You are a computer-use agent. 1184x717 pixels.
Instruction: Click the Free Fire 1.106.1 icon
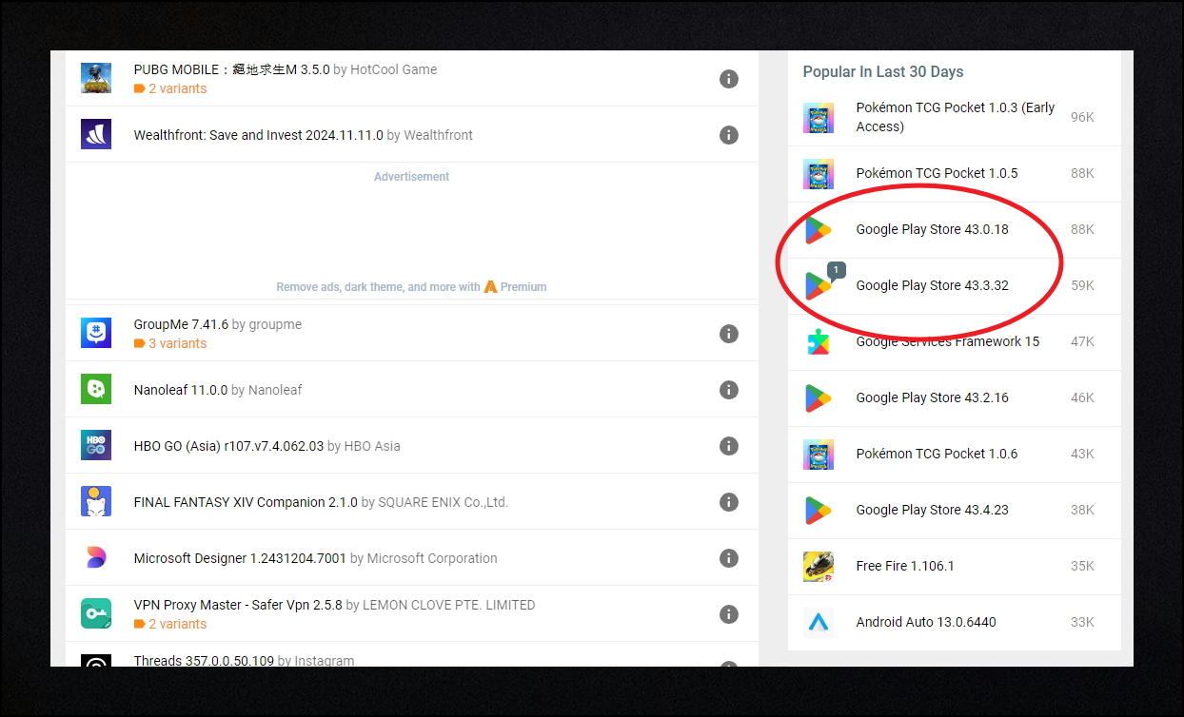pos(819,567)
